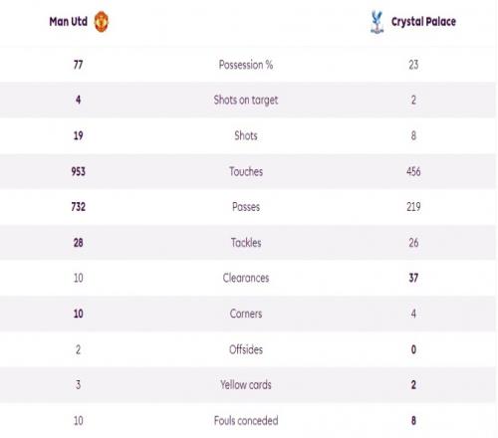Open the Man Utd team name link

[69, 22]
